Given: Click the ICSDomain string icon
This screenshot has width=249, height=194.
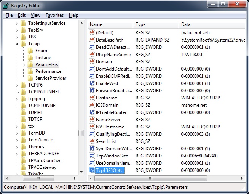Looking at the screenshot, I should coord(92,105).
